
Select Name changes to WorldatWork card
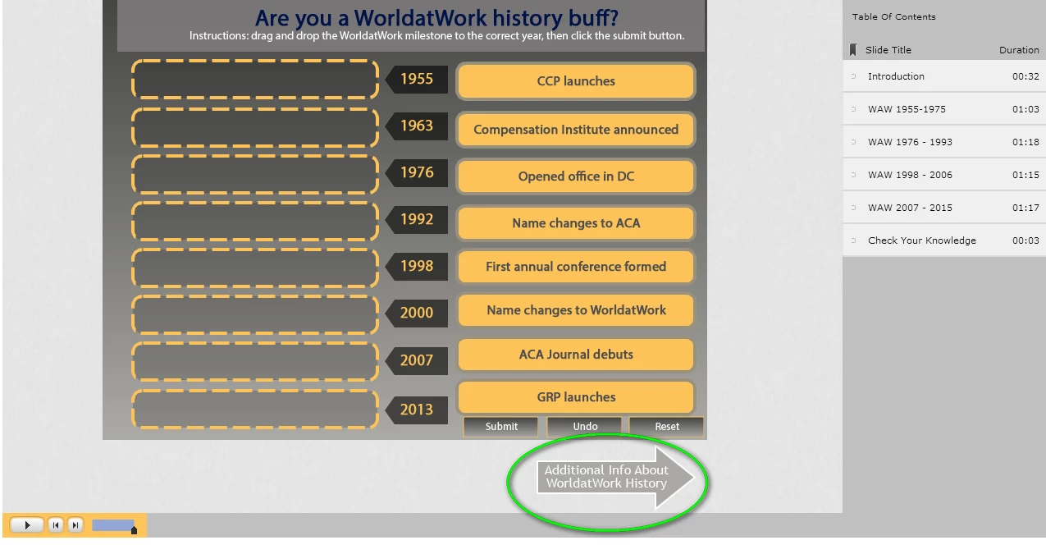[576, 310]
